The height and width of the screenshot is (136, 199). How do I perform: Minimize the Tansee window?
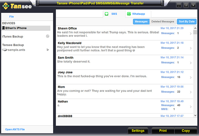179,6
